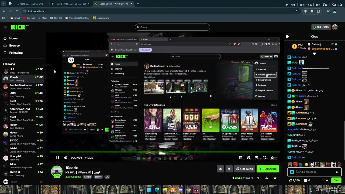Pause the live stream video
This screenshot has width=345, height=194.
(57, 158)
